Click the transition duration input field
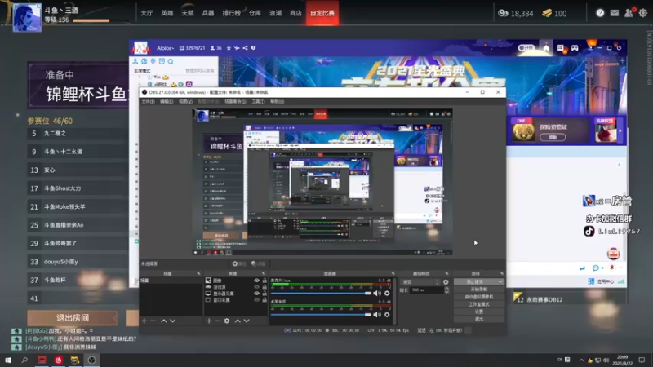 426,290
